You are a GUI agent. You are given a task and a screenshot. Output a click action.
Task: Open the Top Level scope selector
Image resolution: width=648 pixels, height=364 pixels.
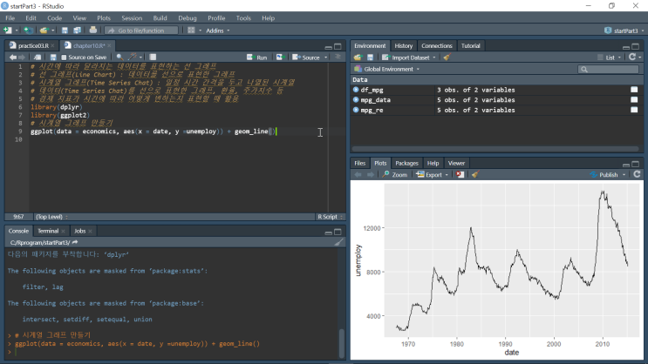51,217
